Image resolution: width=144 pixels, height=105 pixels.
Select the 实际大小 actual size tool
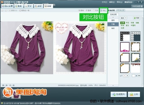(x=13, y=10)
